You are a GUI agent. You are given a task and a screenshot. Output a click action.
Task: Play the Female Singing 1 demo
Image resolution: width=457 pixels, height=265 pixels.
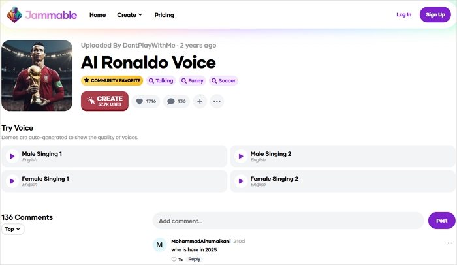[12, 181]
